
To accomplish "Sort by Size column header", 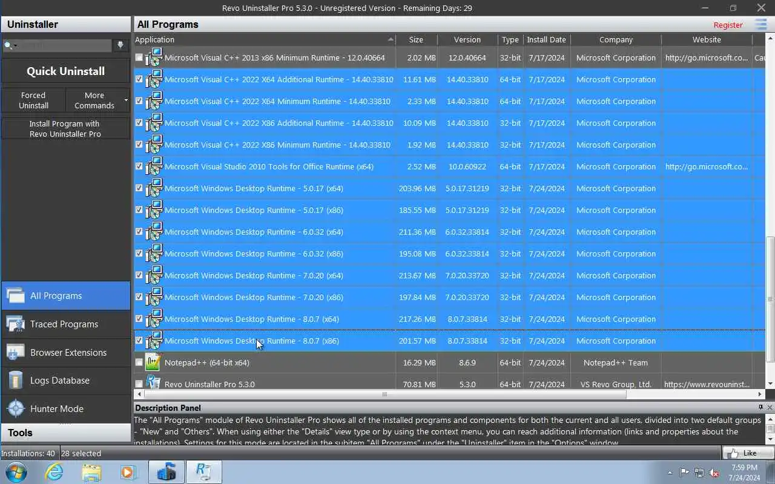I will pyautogui.click(x=416, y=39).
